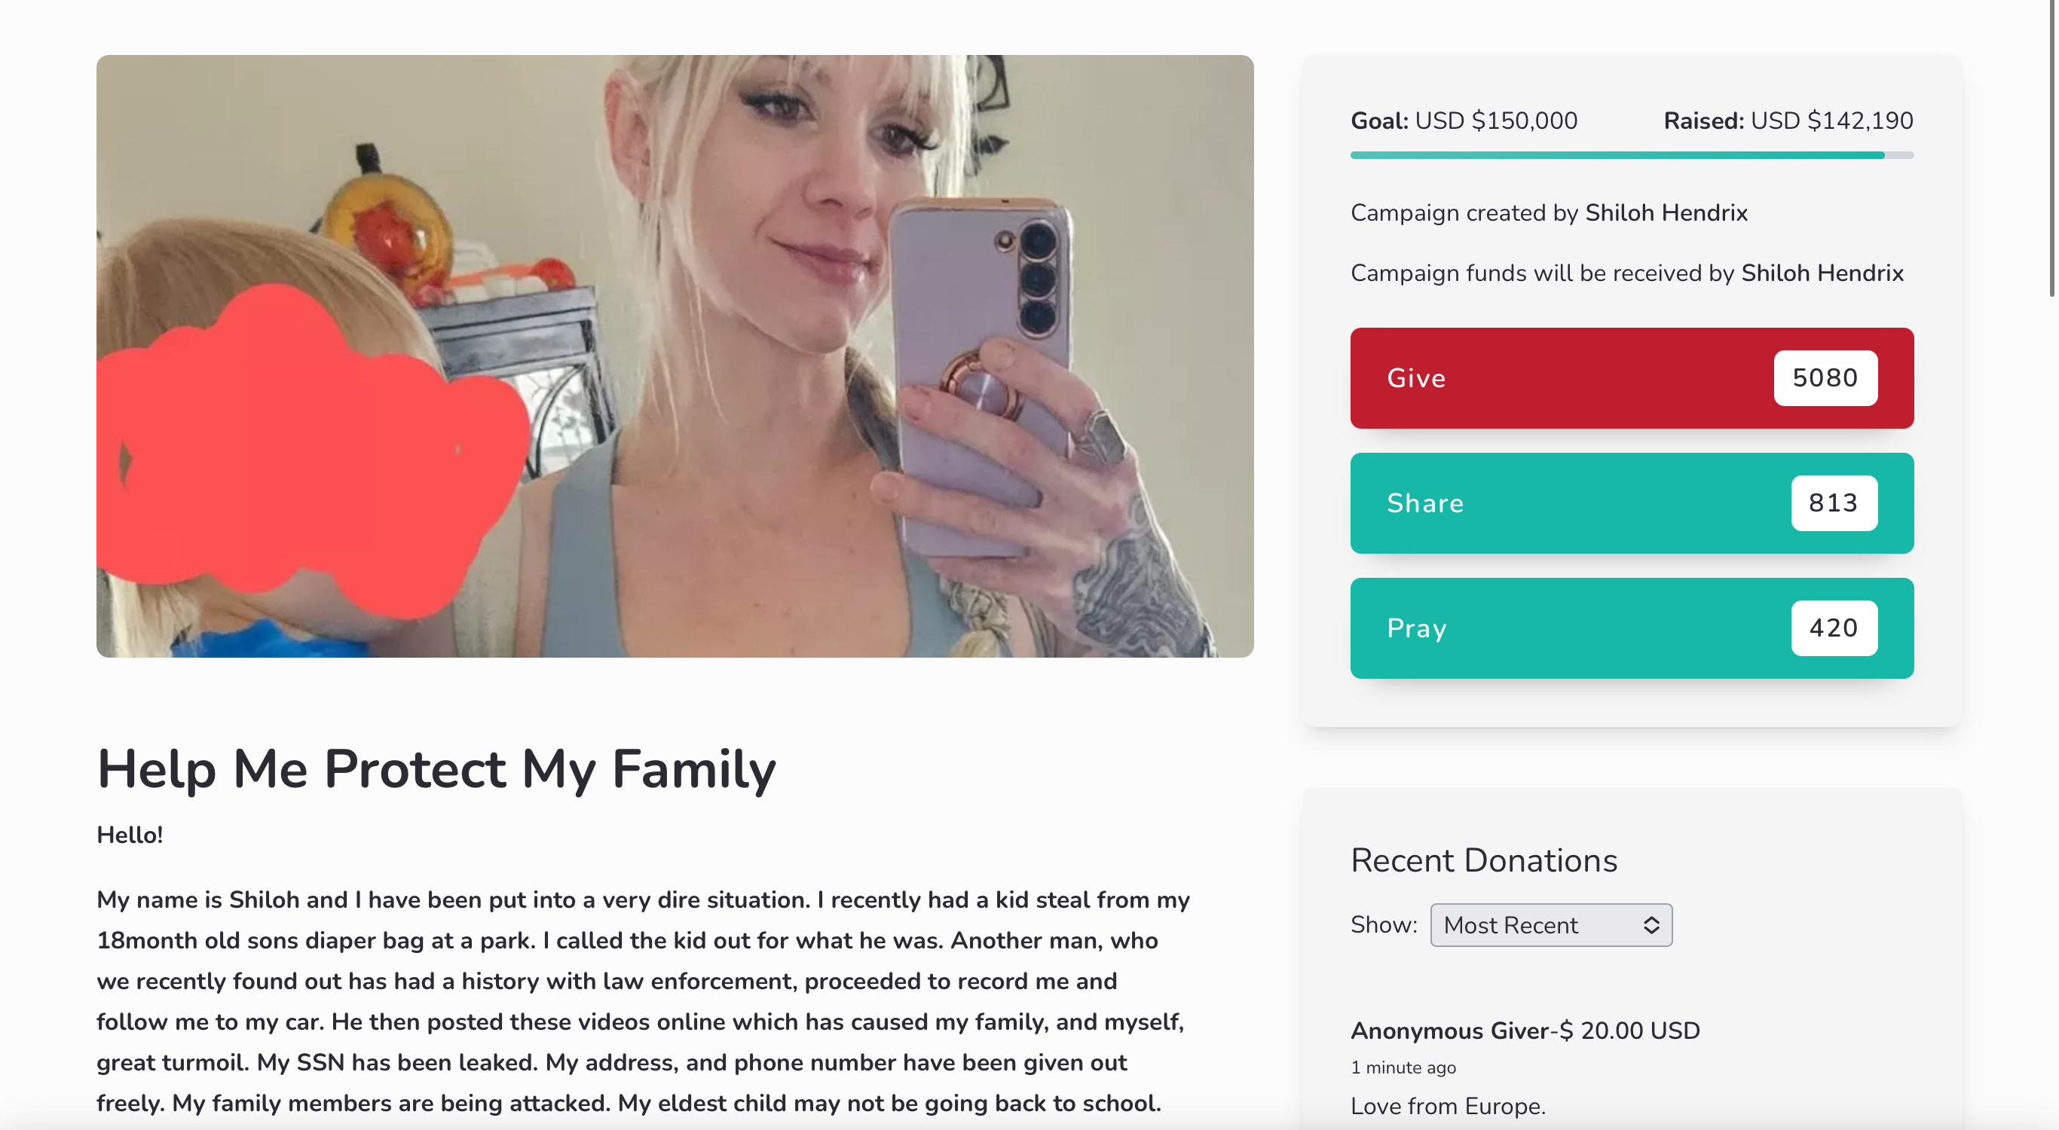The width and height of the screenshot is (2059, 1130).
Task: Click the Recent Donations heading
Action: pos(1483,860)
